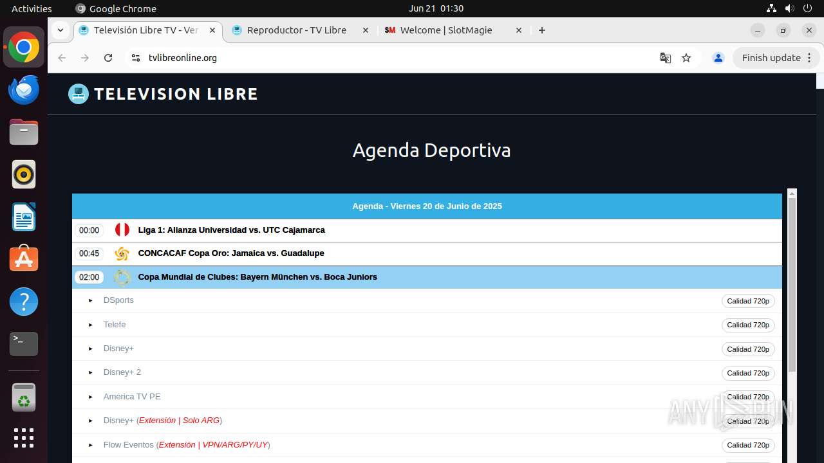Click the Agenda - Viernes 20 de Junio header
This screenshot has width=824, height=463.
point(427,206)
